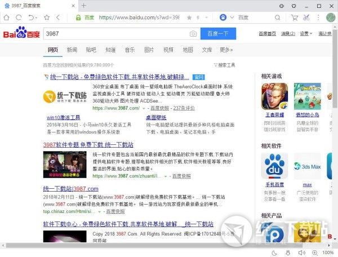Viewport: 338px width, 257px height.
Task: Click the Baidu paw search engine icon
Action: (x=223, y=17)
